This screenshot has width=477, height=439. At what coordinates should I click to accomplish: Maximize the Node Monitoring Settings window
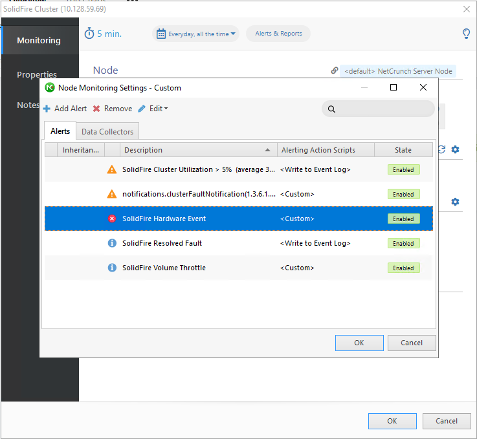[394, 87]
